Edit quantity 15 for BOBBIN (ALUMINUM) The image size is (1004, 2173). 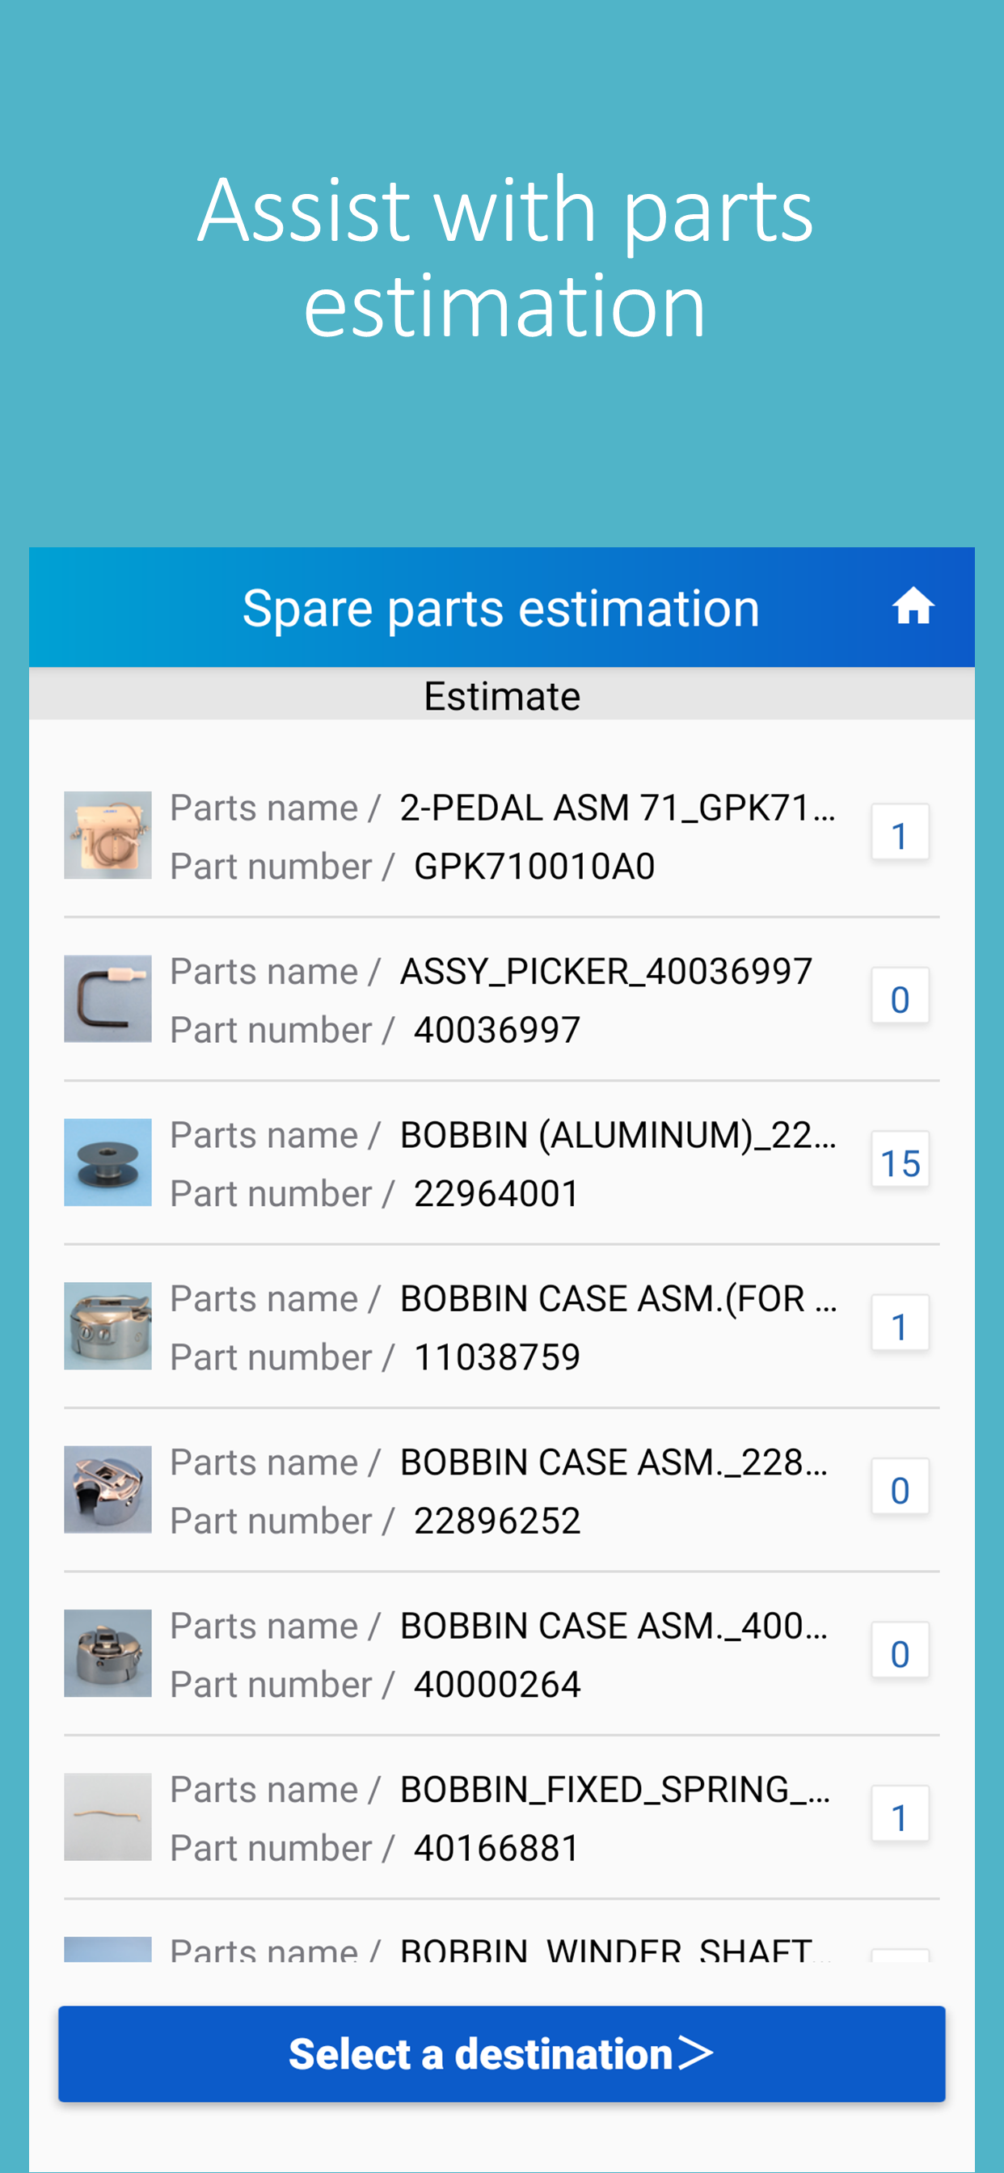(x=901, y=1159)
